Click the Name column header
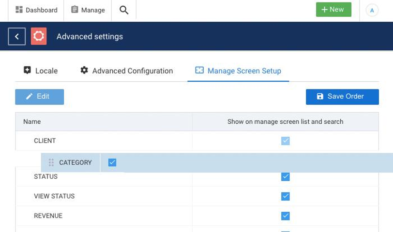393x232 pixels. click(32, 122)
